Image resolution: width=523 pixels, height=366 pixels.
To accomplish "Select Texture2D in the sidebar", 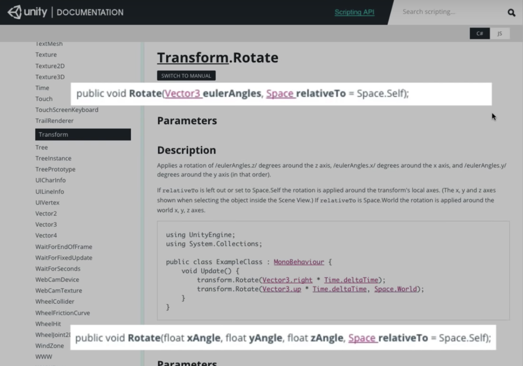I will click(50, 66).
